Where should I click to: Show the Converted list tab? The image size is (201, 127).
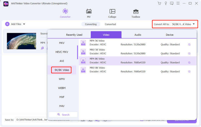click(x=110, y=24)
